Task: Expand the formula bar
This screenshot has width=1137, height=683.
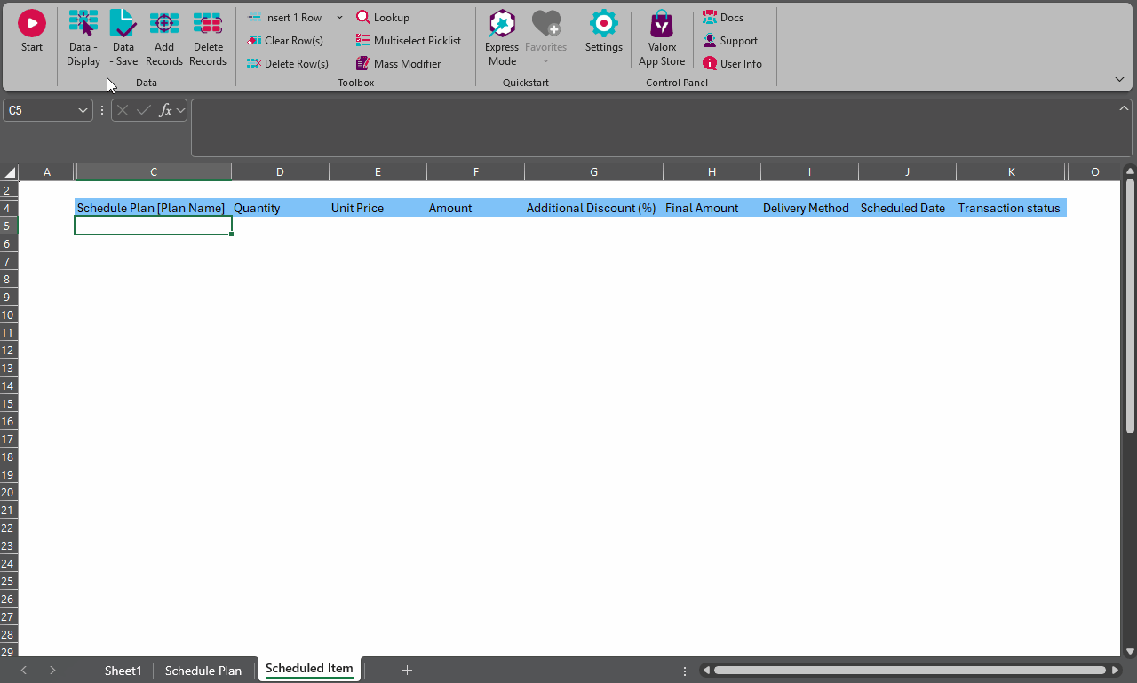Action: 1124,108
